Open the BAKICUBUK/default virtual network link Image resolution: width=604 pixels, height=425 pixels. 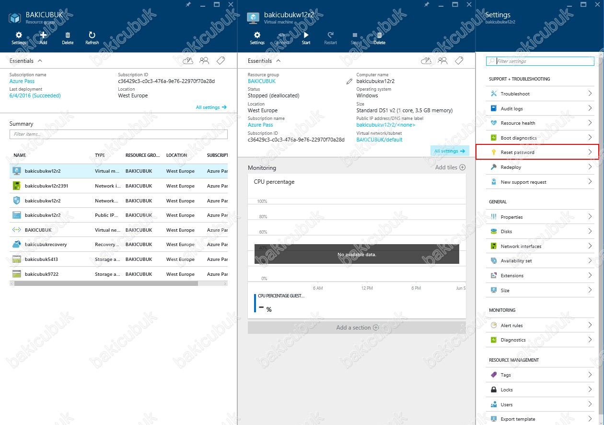380,140
